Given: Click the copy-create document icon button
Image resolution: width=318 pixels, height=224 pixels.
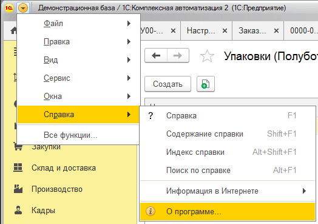Looking at the screenshot, I should tap(206, 84).
